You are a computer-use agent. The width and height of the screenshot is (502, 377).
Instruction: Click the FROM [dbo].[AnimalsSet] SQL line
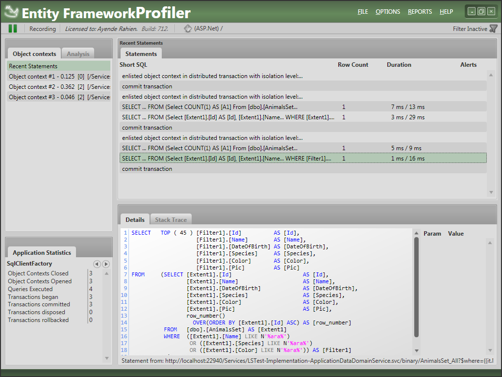point(225,329)
